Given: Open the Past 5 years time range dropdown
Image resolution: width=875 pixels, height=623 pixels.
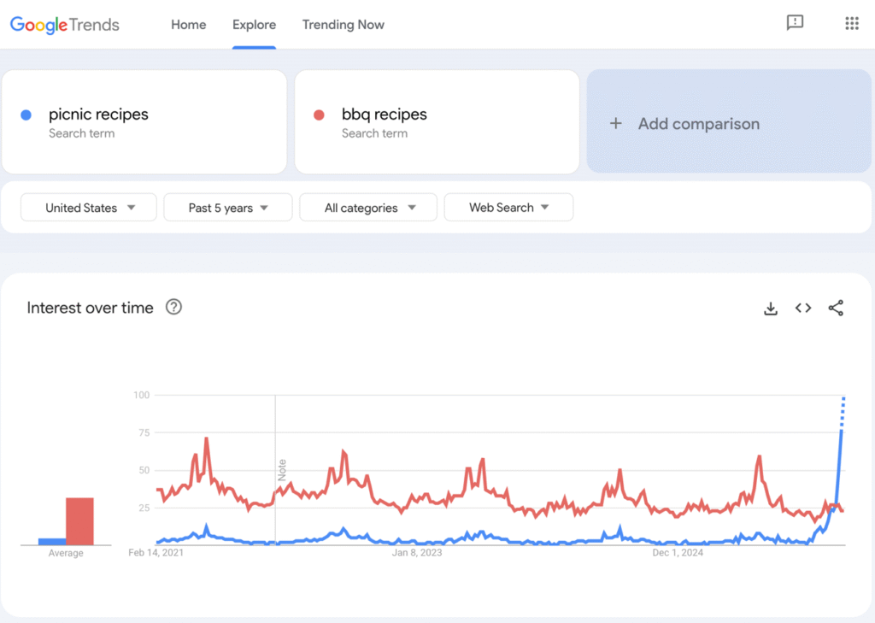Looking at the screenshot, I should click(x=227, y=207).
